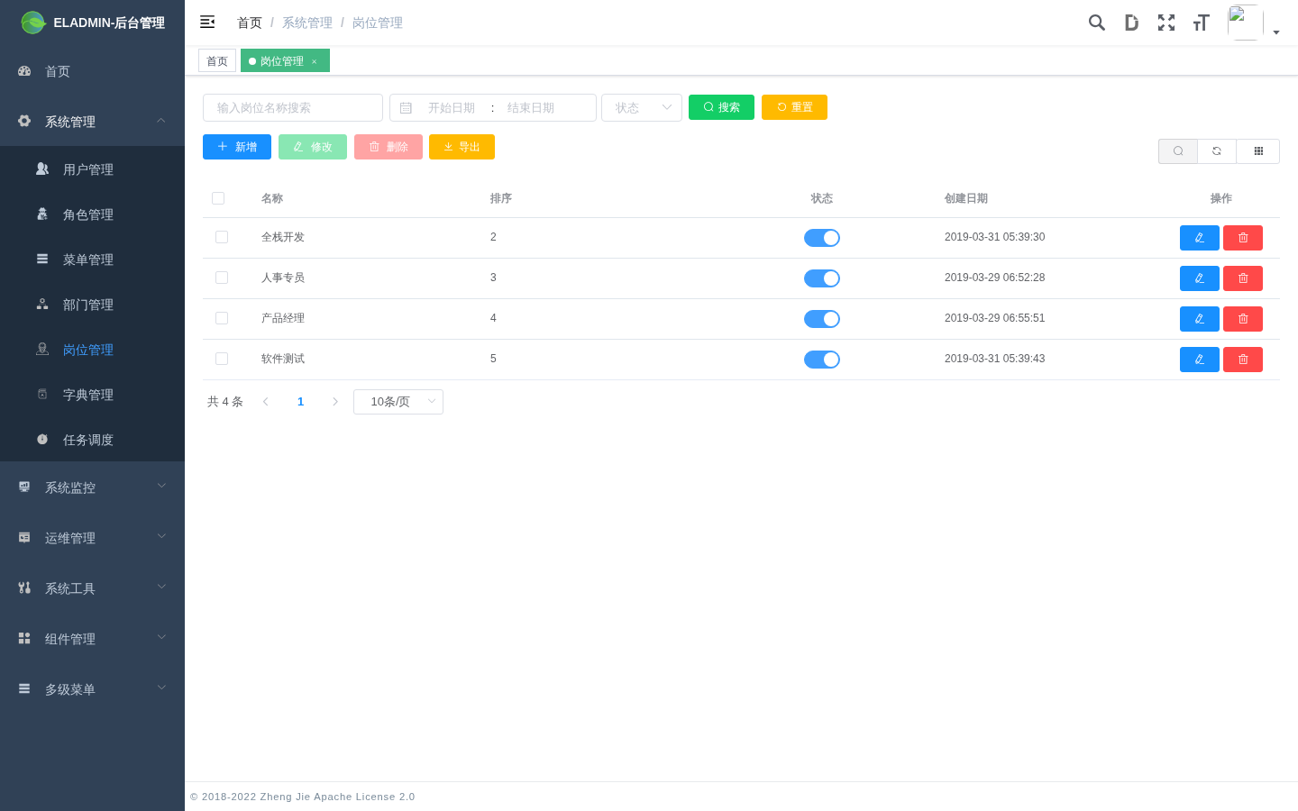This screenshot has width=1298, height=811.
Task: Toggle status switch for 全栈开发
Action: 822,238
